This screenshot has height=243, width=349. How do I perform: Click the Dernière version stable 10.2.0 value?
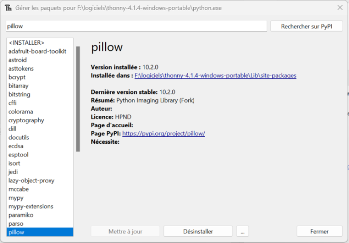click(167, 92)
